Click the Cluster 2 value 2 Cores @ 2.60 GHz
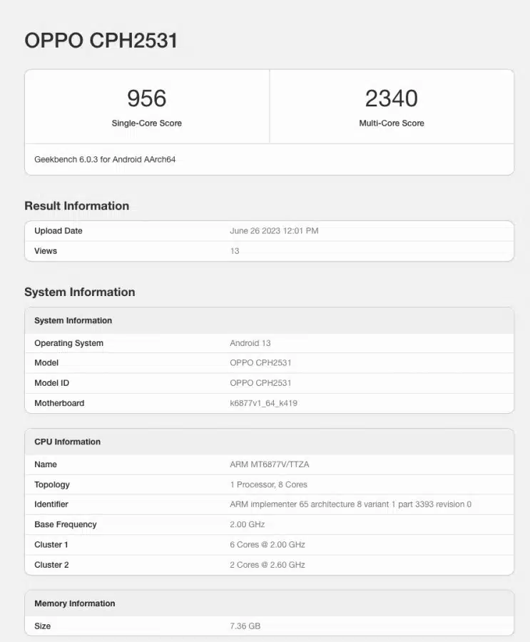The height and width of the screenshot is (642, 530). pos(267,565)
